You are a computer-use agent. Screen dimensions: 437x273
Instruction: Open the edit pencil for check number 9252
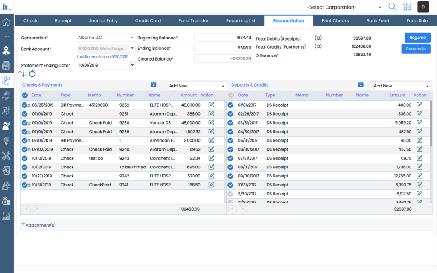[211, 105]
